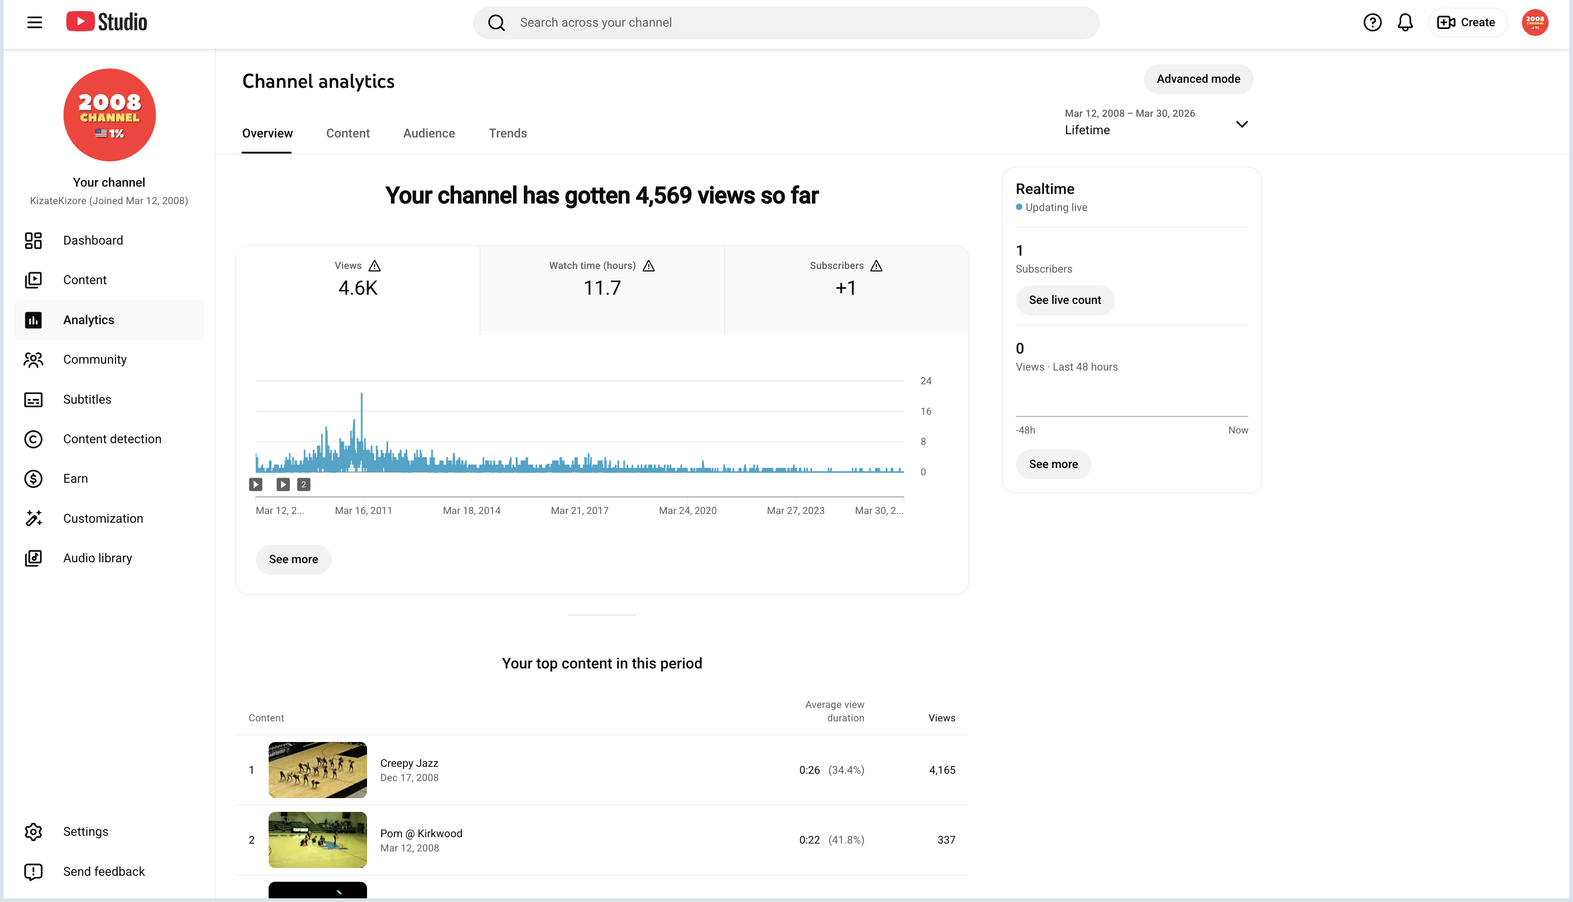Open the Customization magic wand icon

(34, 519)
